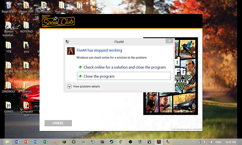The image size is (242, 145).
Task: Open the pics folder
Action: tap(26, 47)
